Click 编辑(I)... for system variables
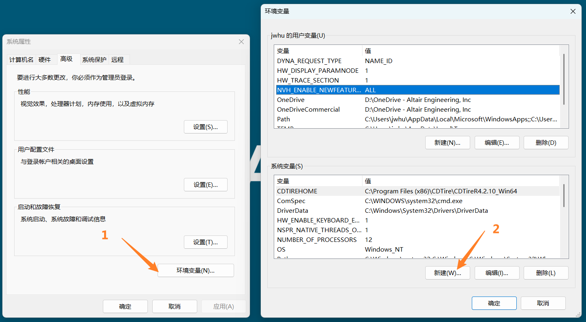The width and height of the screenshot is (586, 322). pyautogui.click(x=497, y=273)
